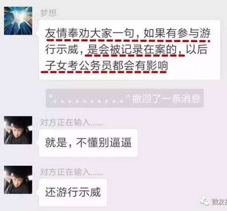Viewport: 227px width, 211px height.
Task: Click the 微友 watermark text
Action: pyautogui.click(x=219, y=201)
